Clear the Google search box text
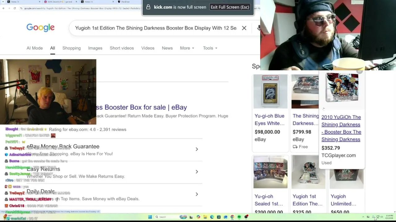396x222 pixels. (244, 28)
